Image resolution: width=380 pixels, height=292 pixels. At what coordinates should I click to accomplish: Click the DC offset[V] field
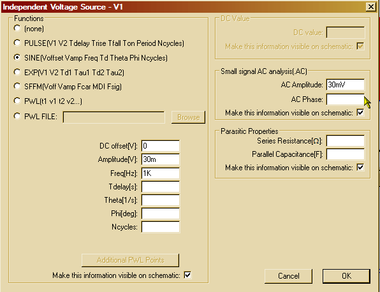pos(161,146)
